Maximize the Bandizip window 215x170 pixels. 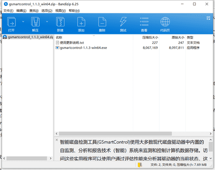194,4
